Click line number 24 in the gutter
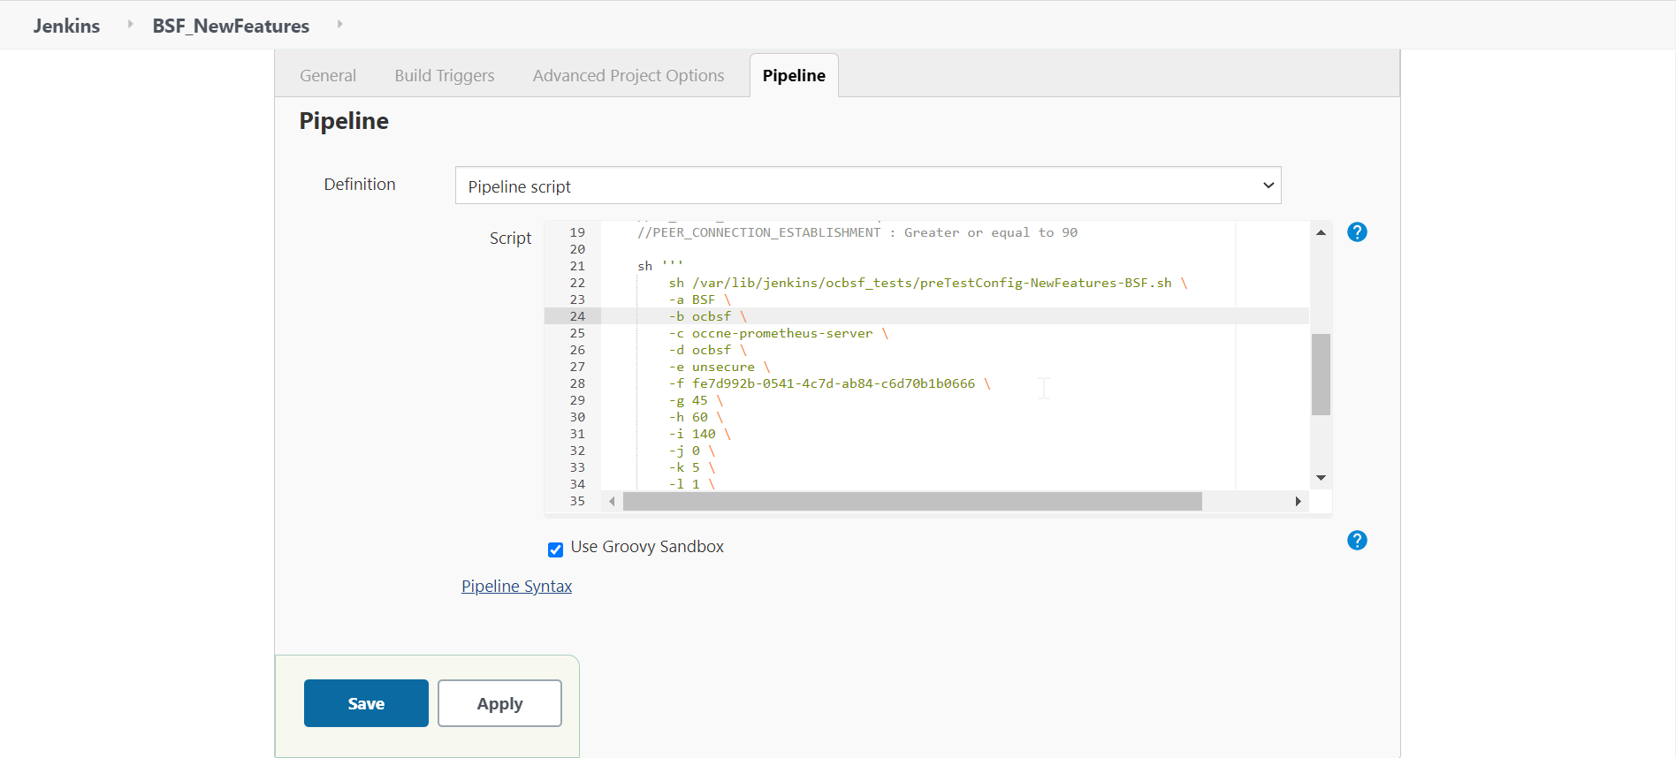This screenshot has height=758, width=1676. point(577,316)
